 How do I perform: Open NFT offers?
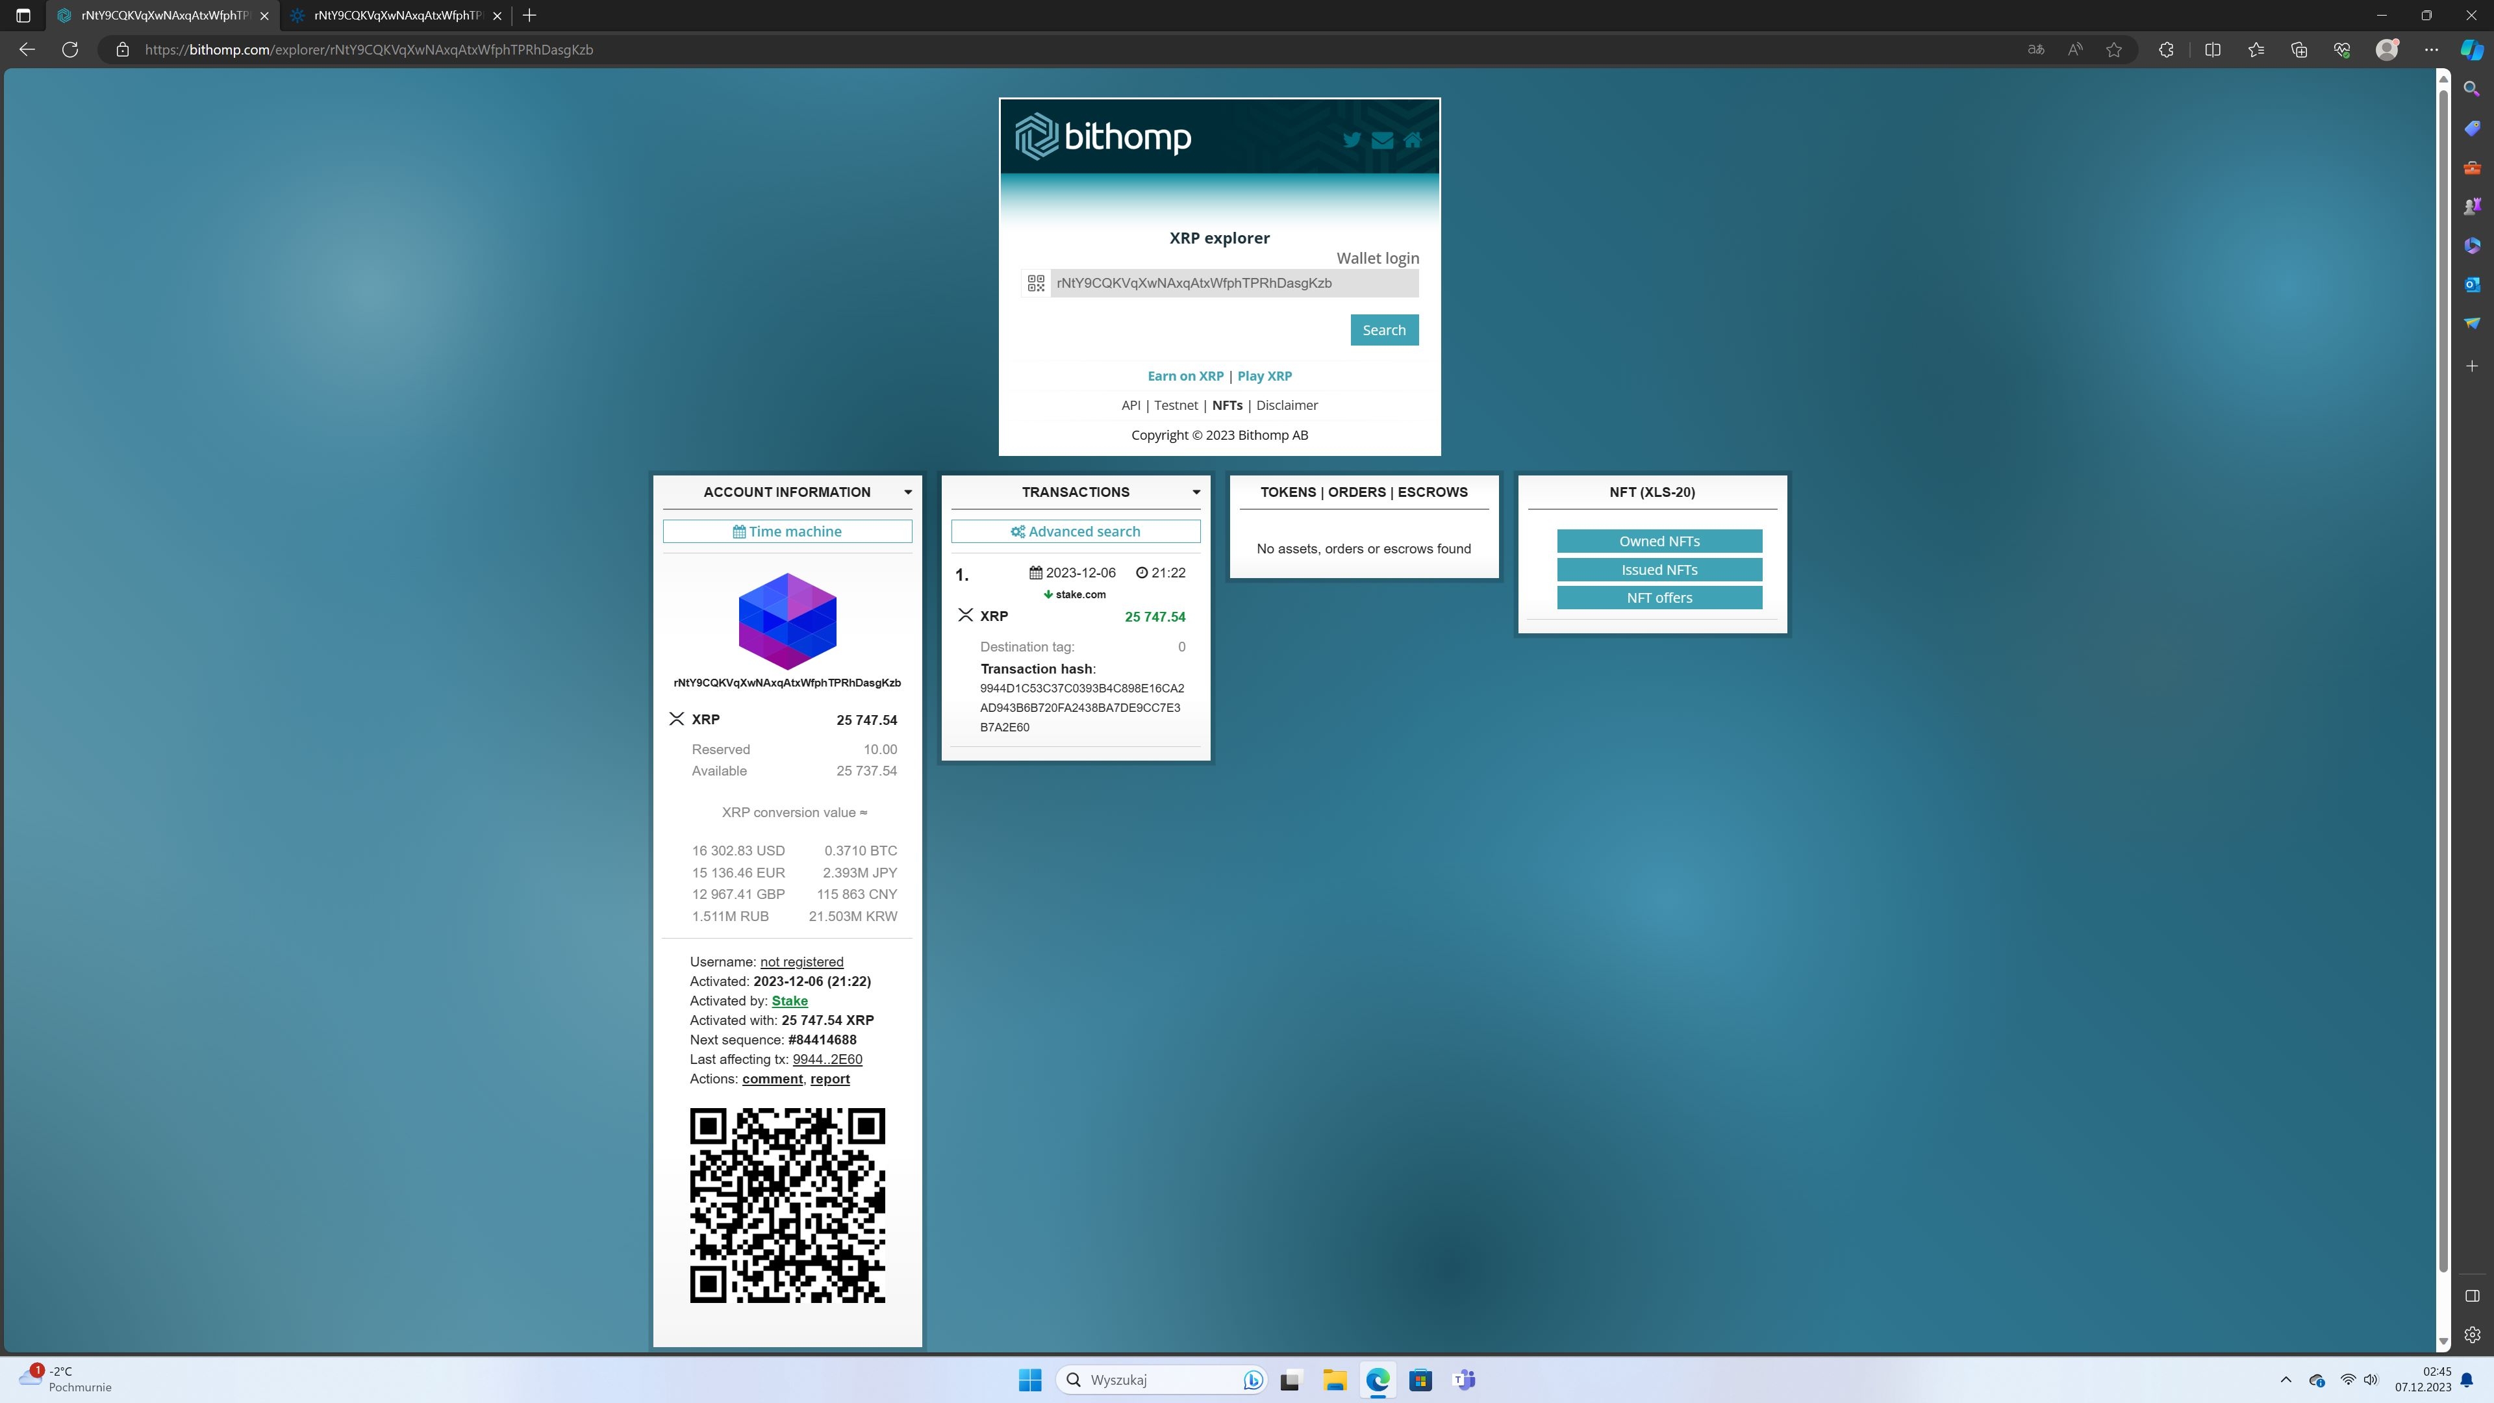(1659, 598)
